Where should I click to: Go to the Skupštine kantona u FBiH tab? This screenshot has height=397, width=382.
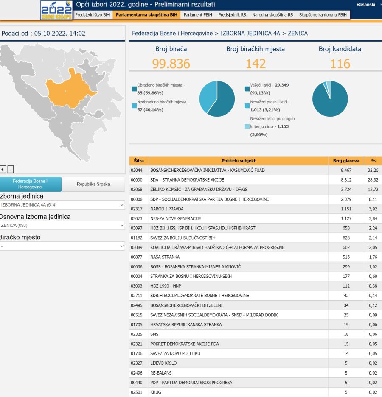click(323, 14)
